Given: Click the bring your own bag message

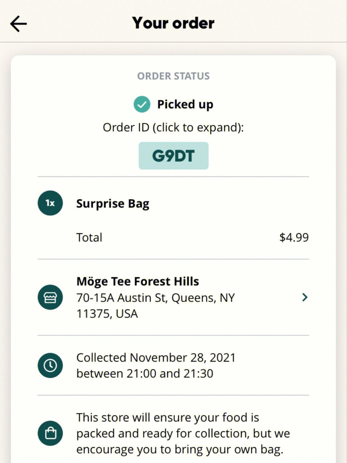Looking at the screenshot, I should tap(183, 433).
